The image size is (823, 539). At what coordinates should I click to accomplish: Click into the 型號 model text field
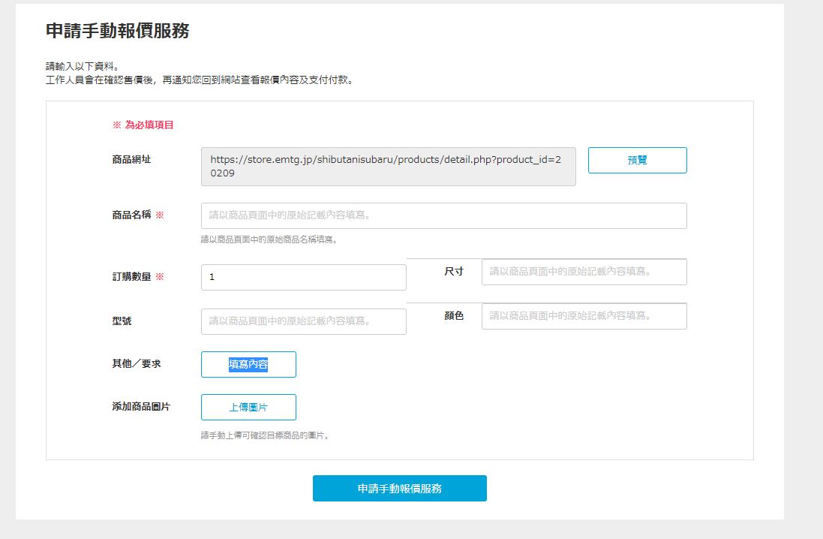point(303,321)
